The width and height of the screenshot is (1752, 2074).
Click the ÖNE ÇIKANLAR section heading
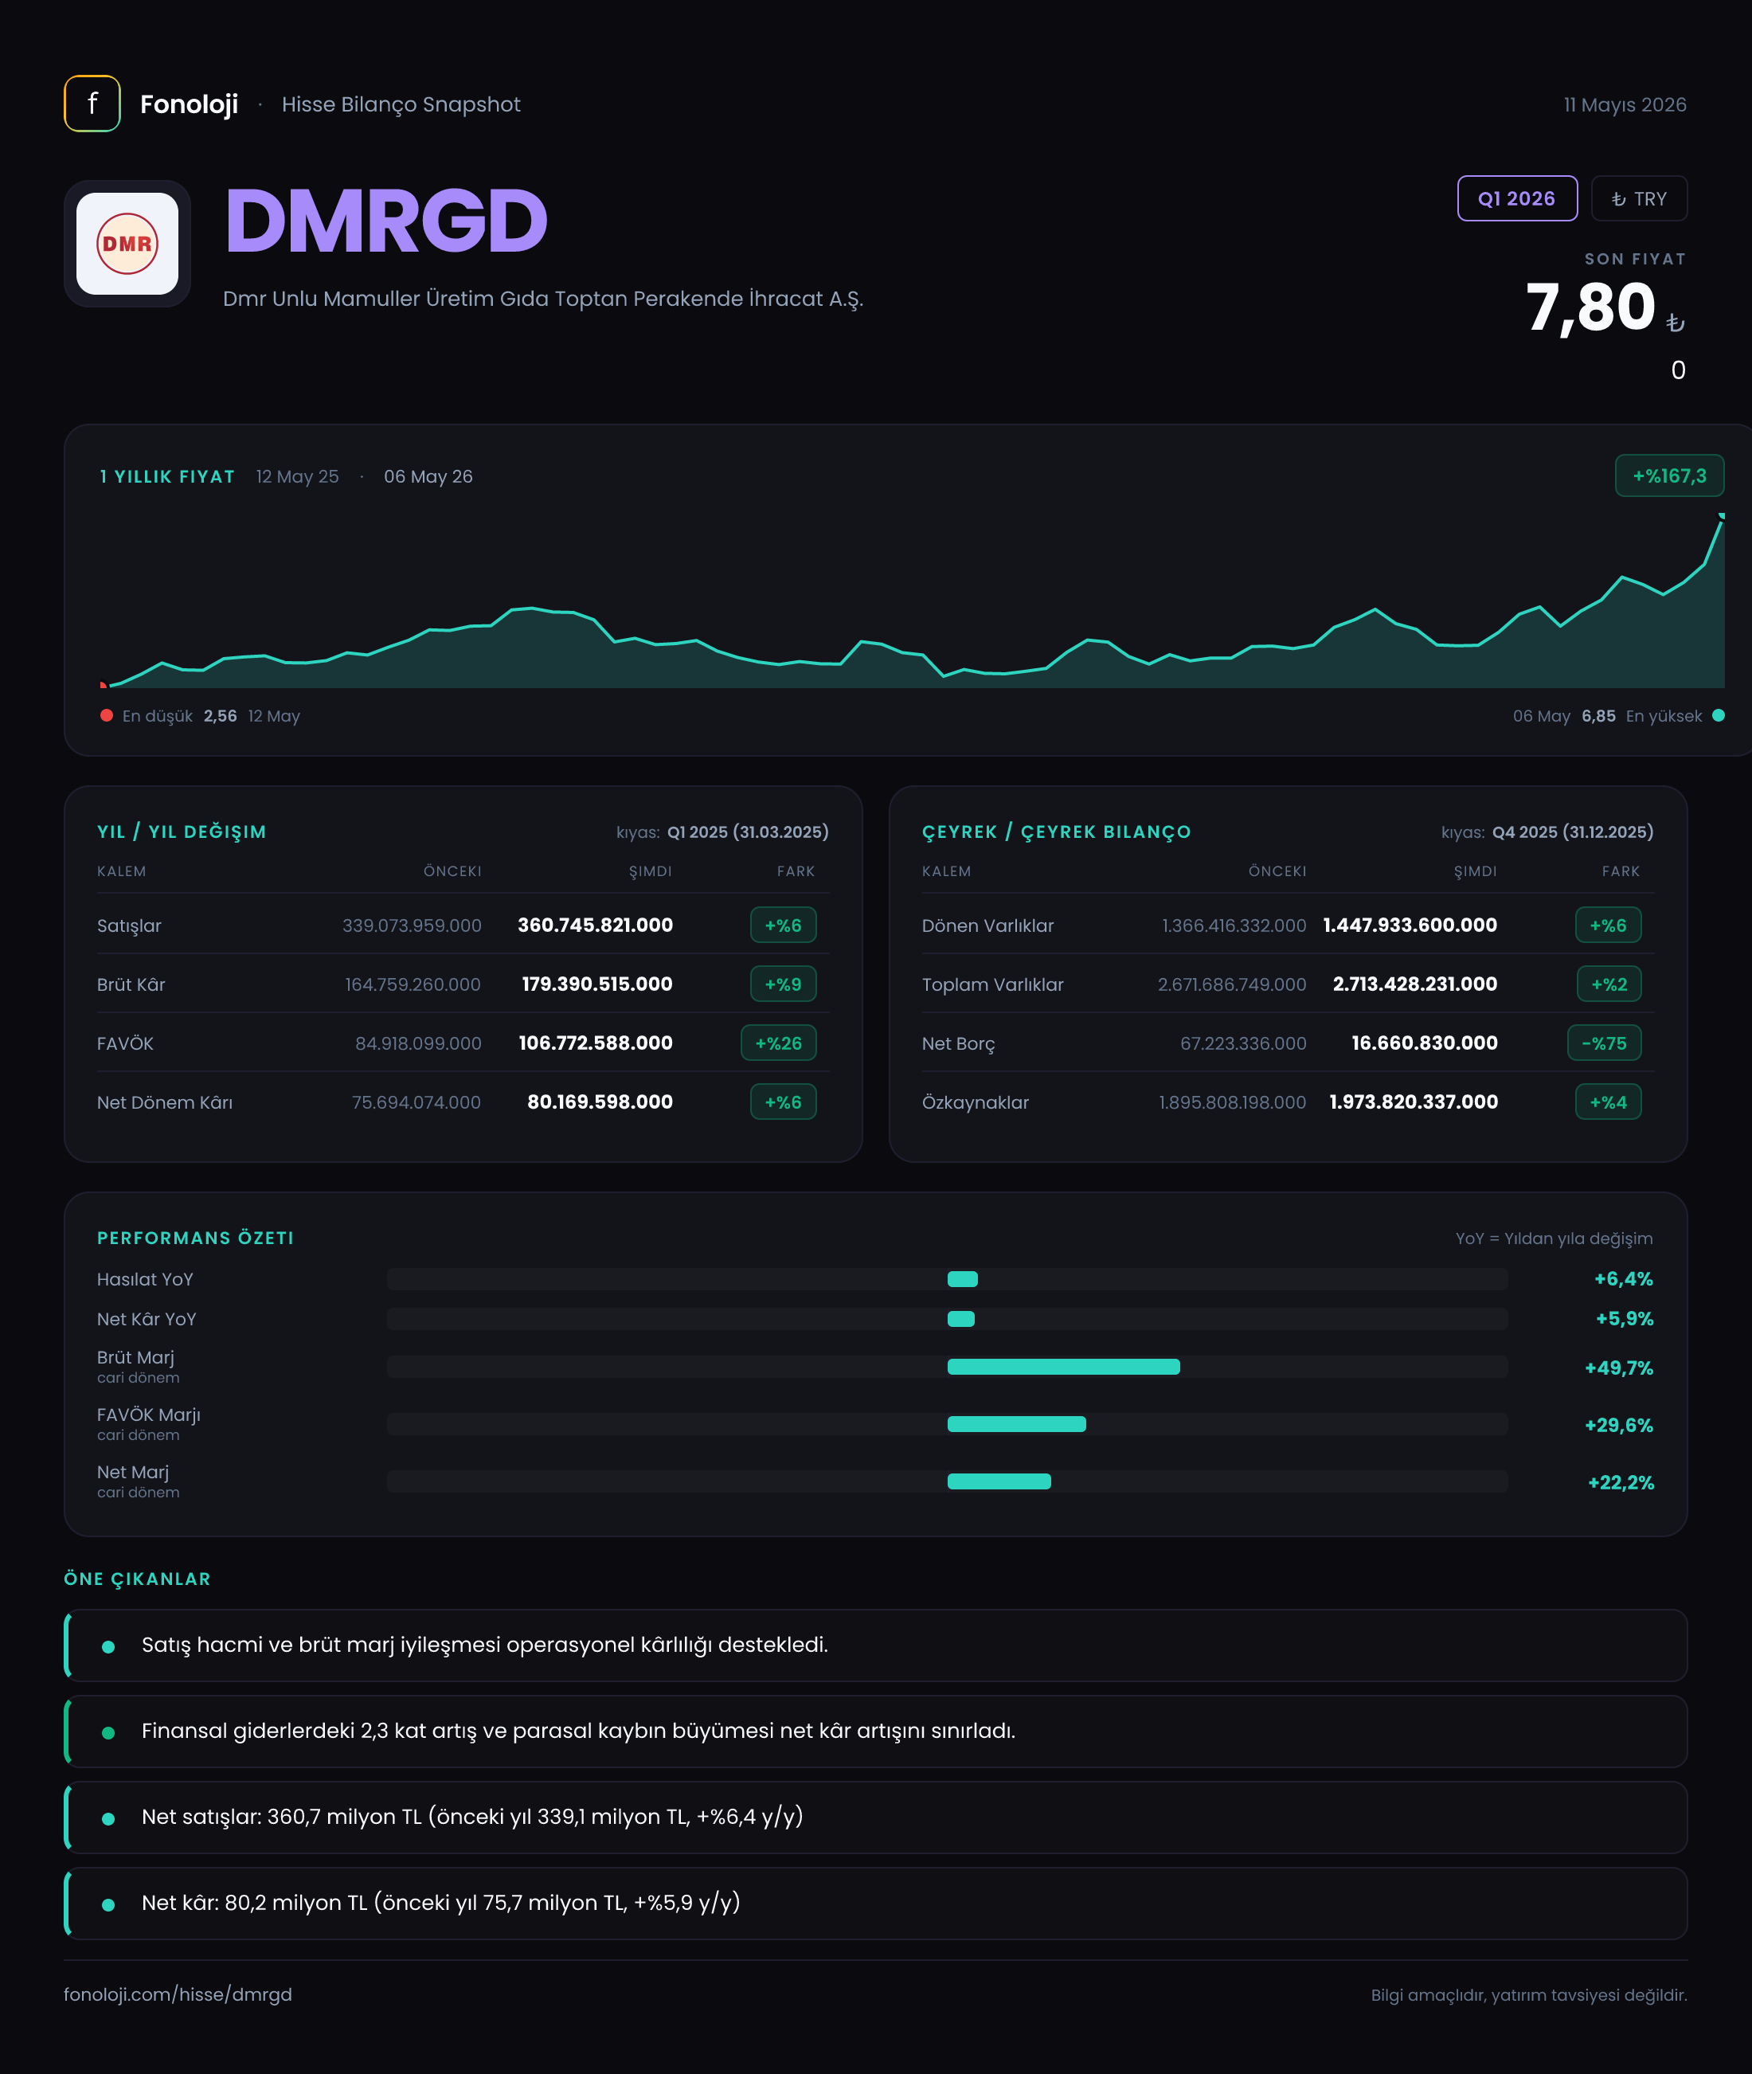coord(137,1579)
